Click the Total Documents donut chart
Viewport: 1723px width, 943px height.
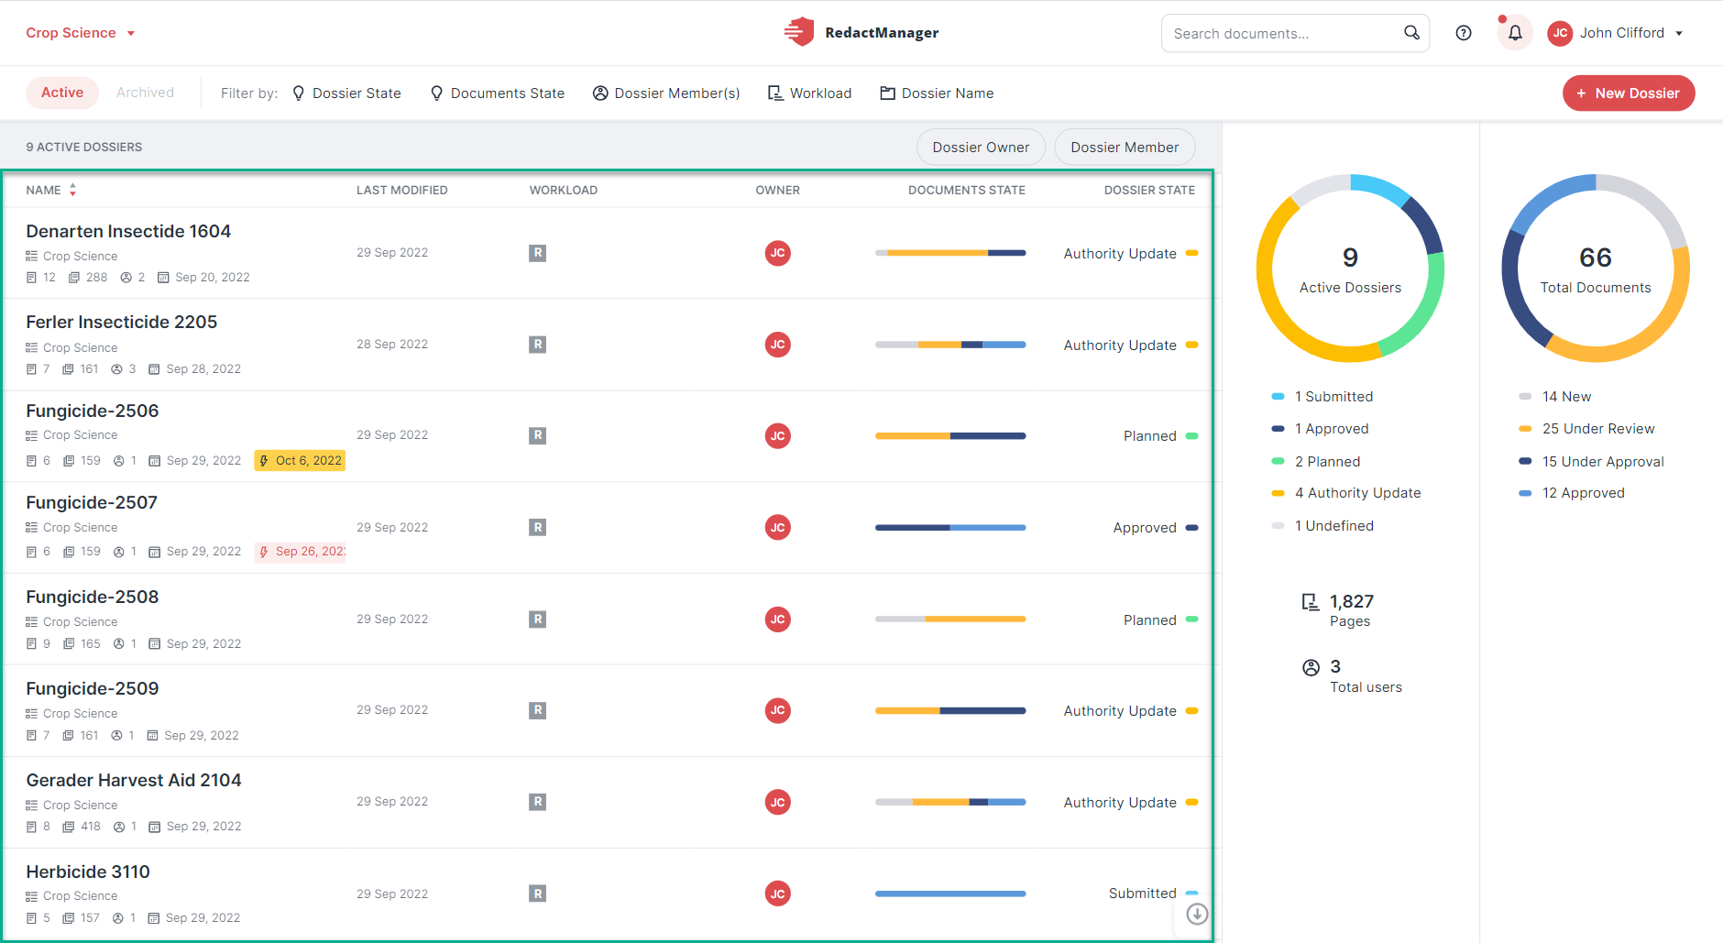1596,269
